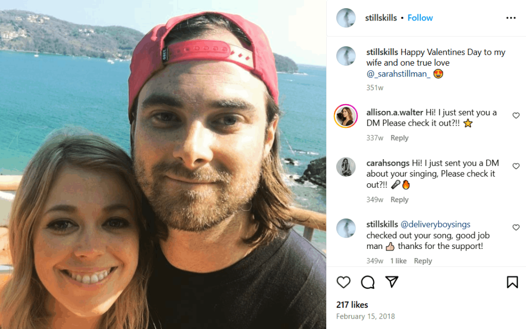Open the @deliveryboysings mention link
The image size is (526, 329).
[436, 224]
